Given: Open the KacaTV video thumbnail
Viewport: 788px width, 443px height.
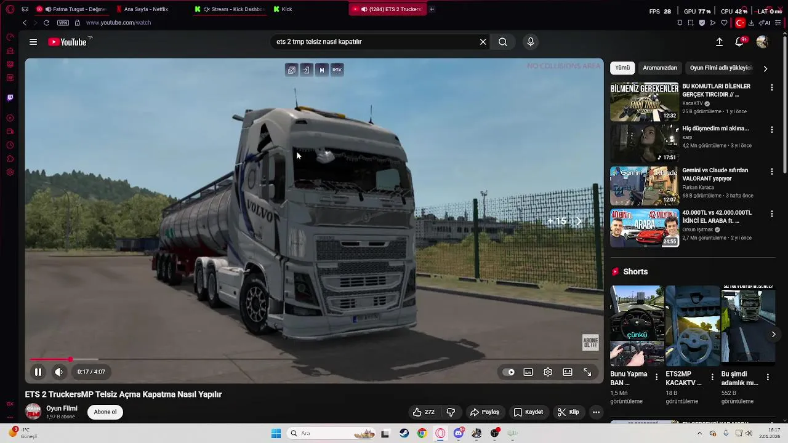Looking at the screenshot, I should click(x=645, y=102).
